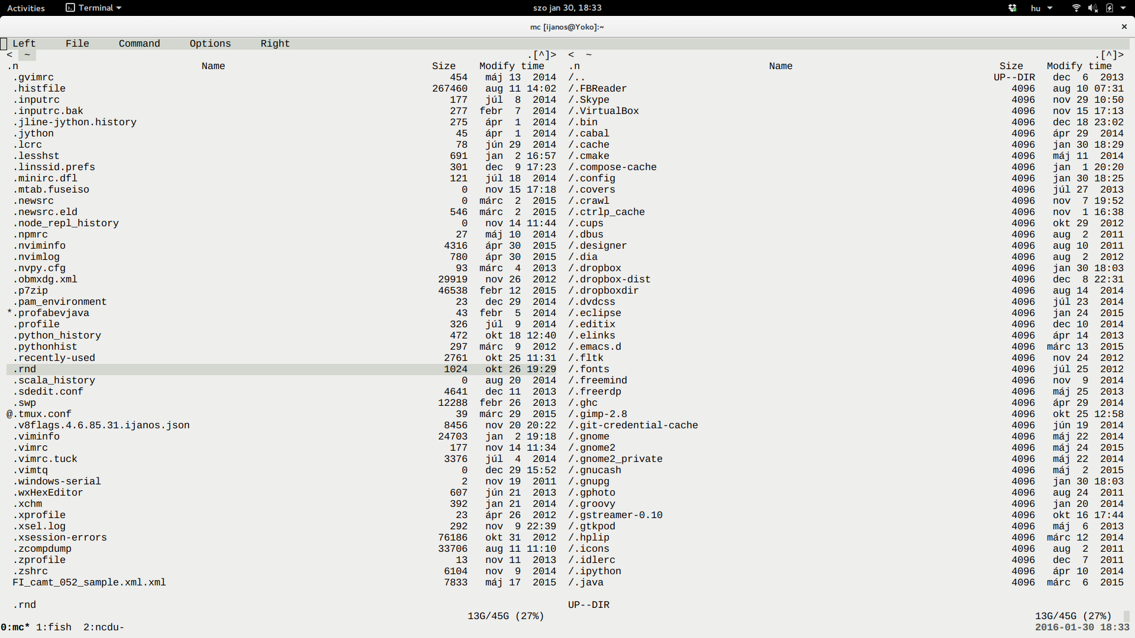This screenshot has width=1135, height=638.
Task: Click the Dropbox tray icon
Action: (1012, 8)
